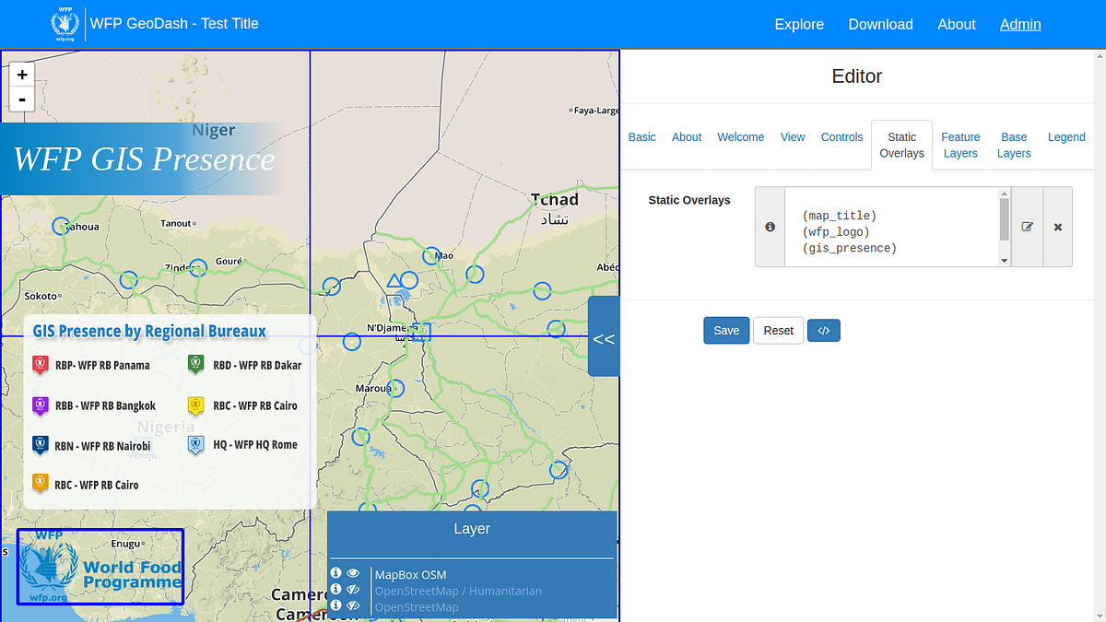The height and width of the screenshot is (622, 1106).
Task: Show info for MapBox OSM layer
Action: pyautogui.click(x=336, y=573)
